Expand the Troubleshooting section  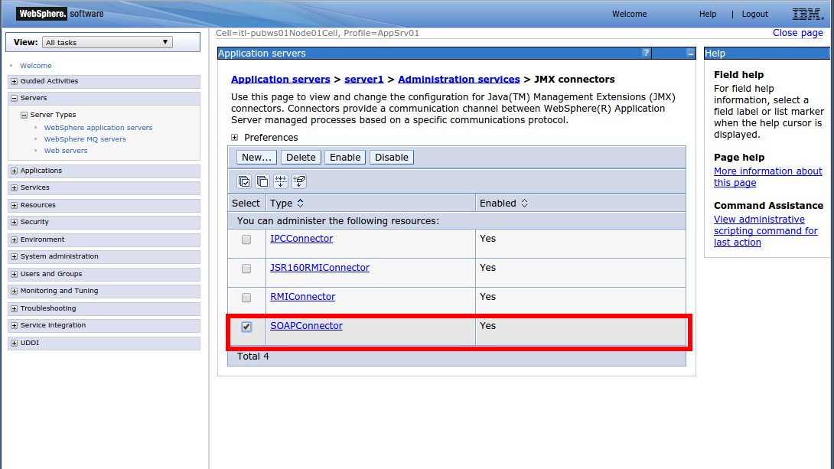(15, 308)
